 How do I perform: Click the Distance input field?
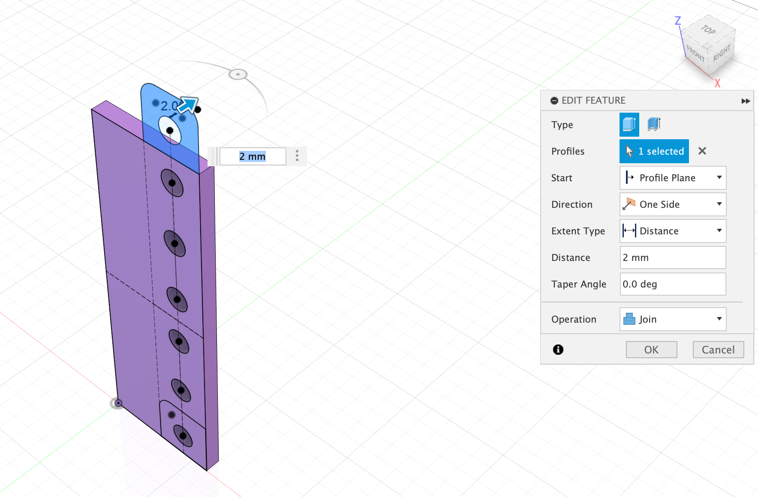(x=673, y=257)
